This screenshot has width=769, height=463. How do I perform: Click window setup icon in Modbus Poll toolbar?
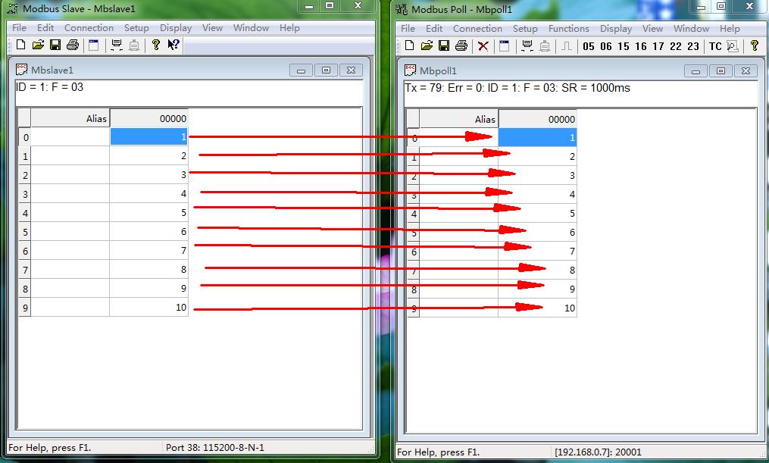click(504, 46)
